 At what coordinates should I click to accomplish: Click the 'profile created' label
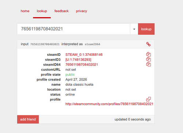coord(49,80)
